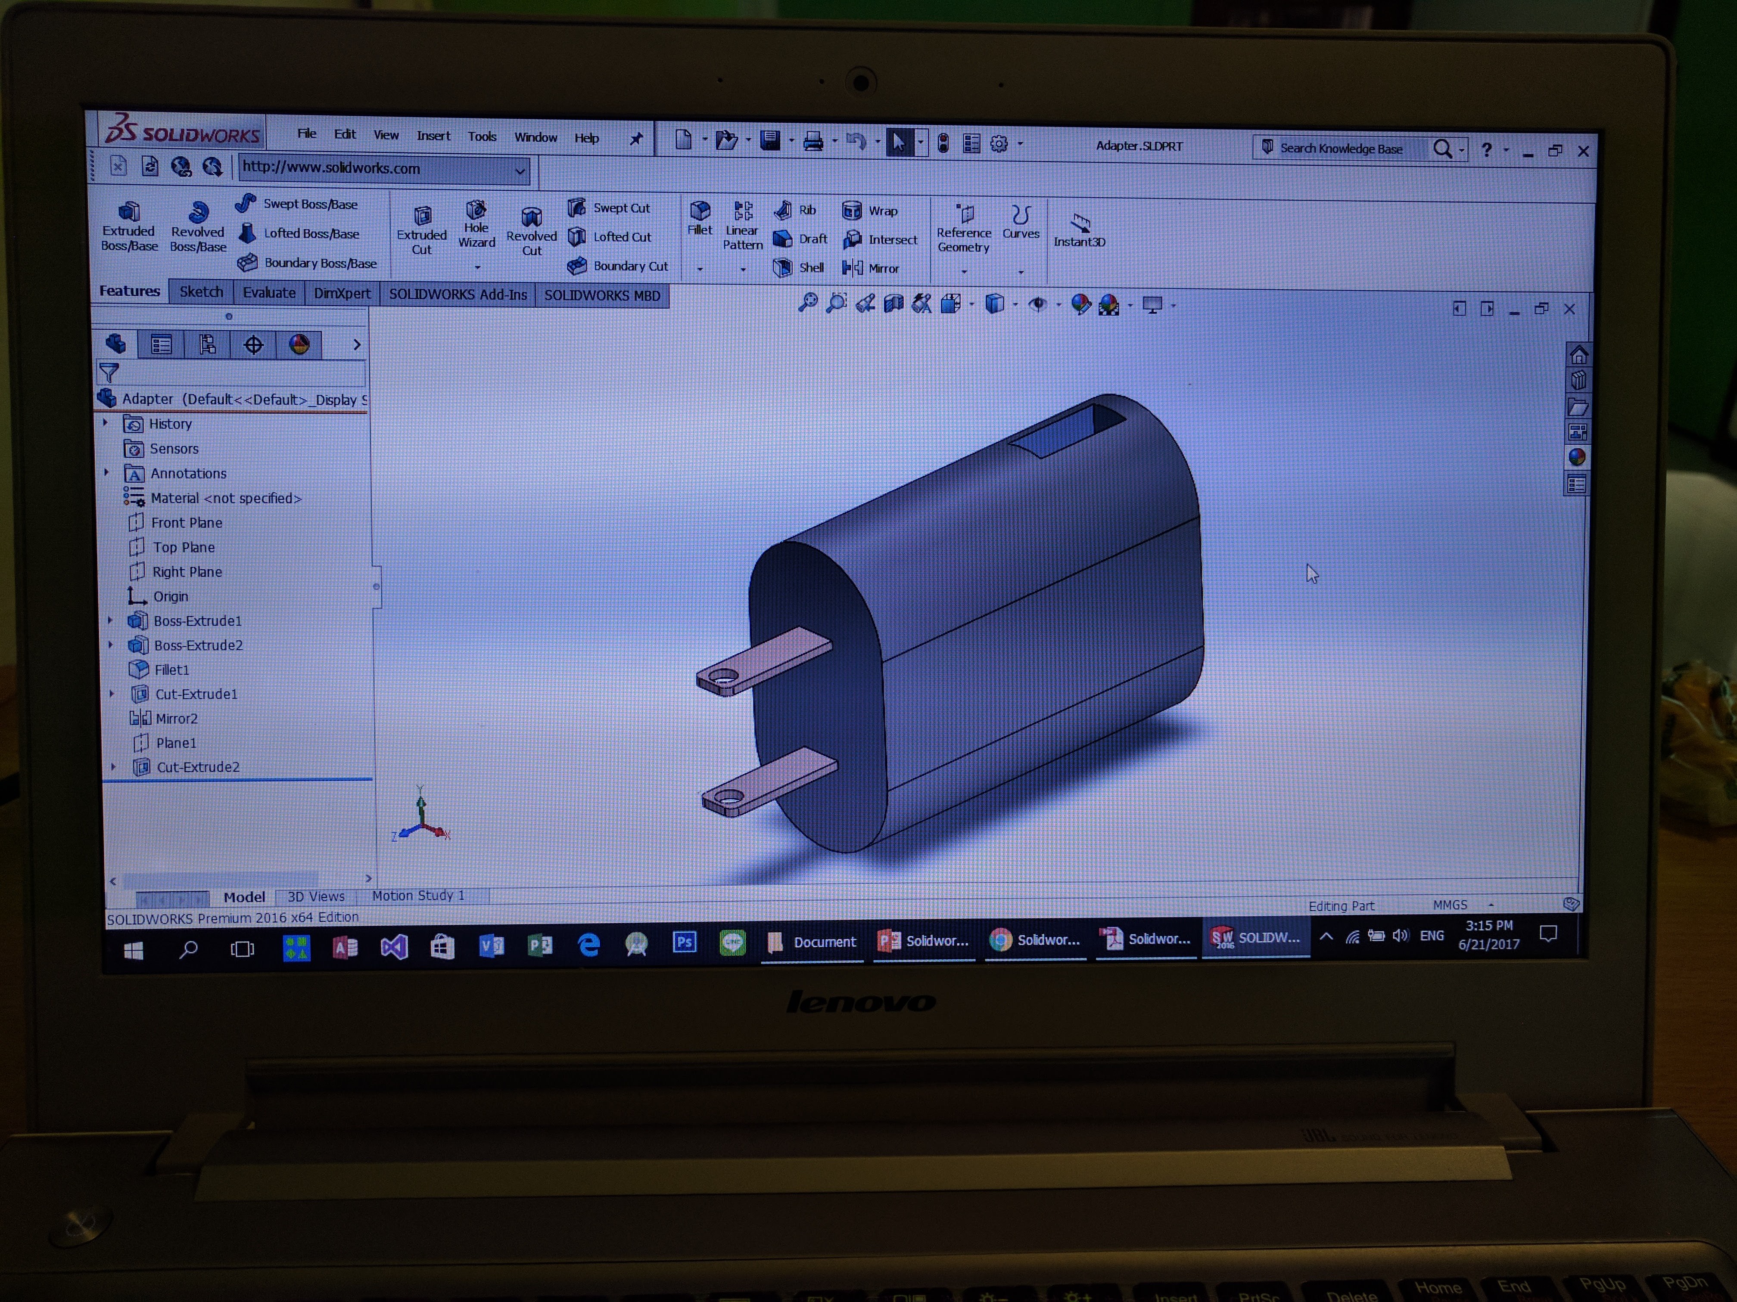
Task: Click the Zoom to Fit icon
Action: point(807,303)
